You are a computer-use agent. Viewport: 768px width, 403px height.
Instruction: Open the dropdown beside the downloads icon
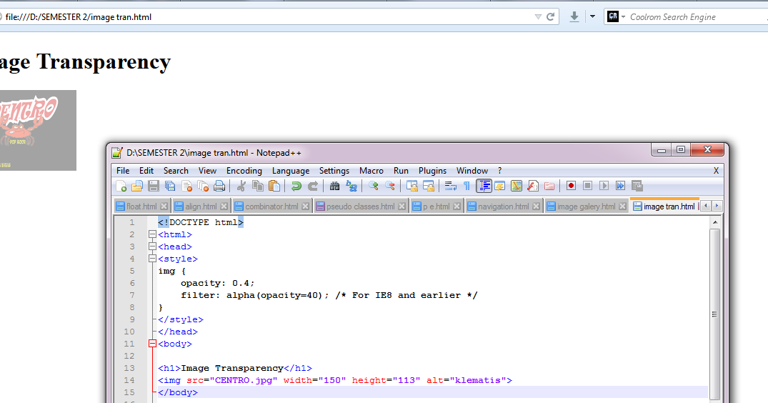tap(592, 16)
